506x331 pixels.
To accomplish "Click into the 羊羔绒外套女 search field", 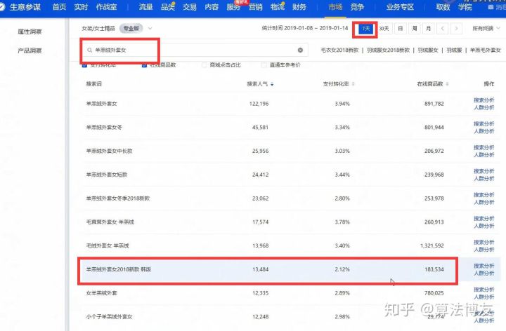I will coord(195,50).
